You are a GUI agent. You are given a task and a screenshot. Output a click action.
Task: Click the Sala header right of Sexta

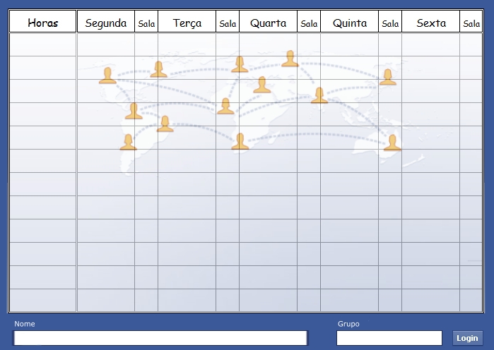click(x=471, y=23)
